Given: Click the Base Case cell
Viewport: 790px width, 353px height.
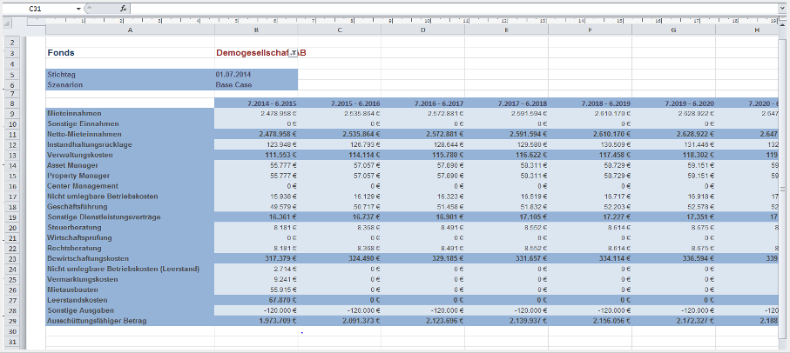Looking at the screenshot, I should pyautogui.click(x=256, y=85).
